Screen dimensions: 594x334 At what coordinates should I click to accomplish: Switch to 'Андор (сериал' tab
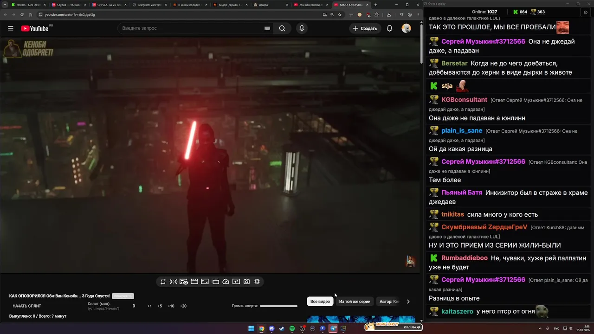tap(230, 5)
